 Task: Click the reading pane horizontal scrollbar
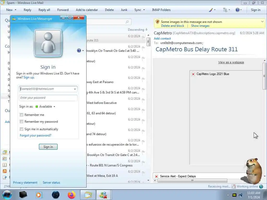192,180
